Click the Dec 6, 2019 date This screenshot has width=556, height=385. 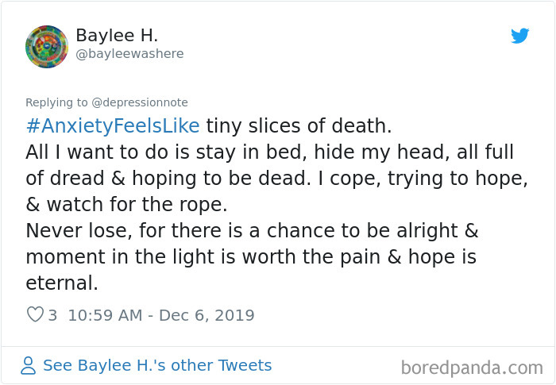point(206,315)
